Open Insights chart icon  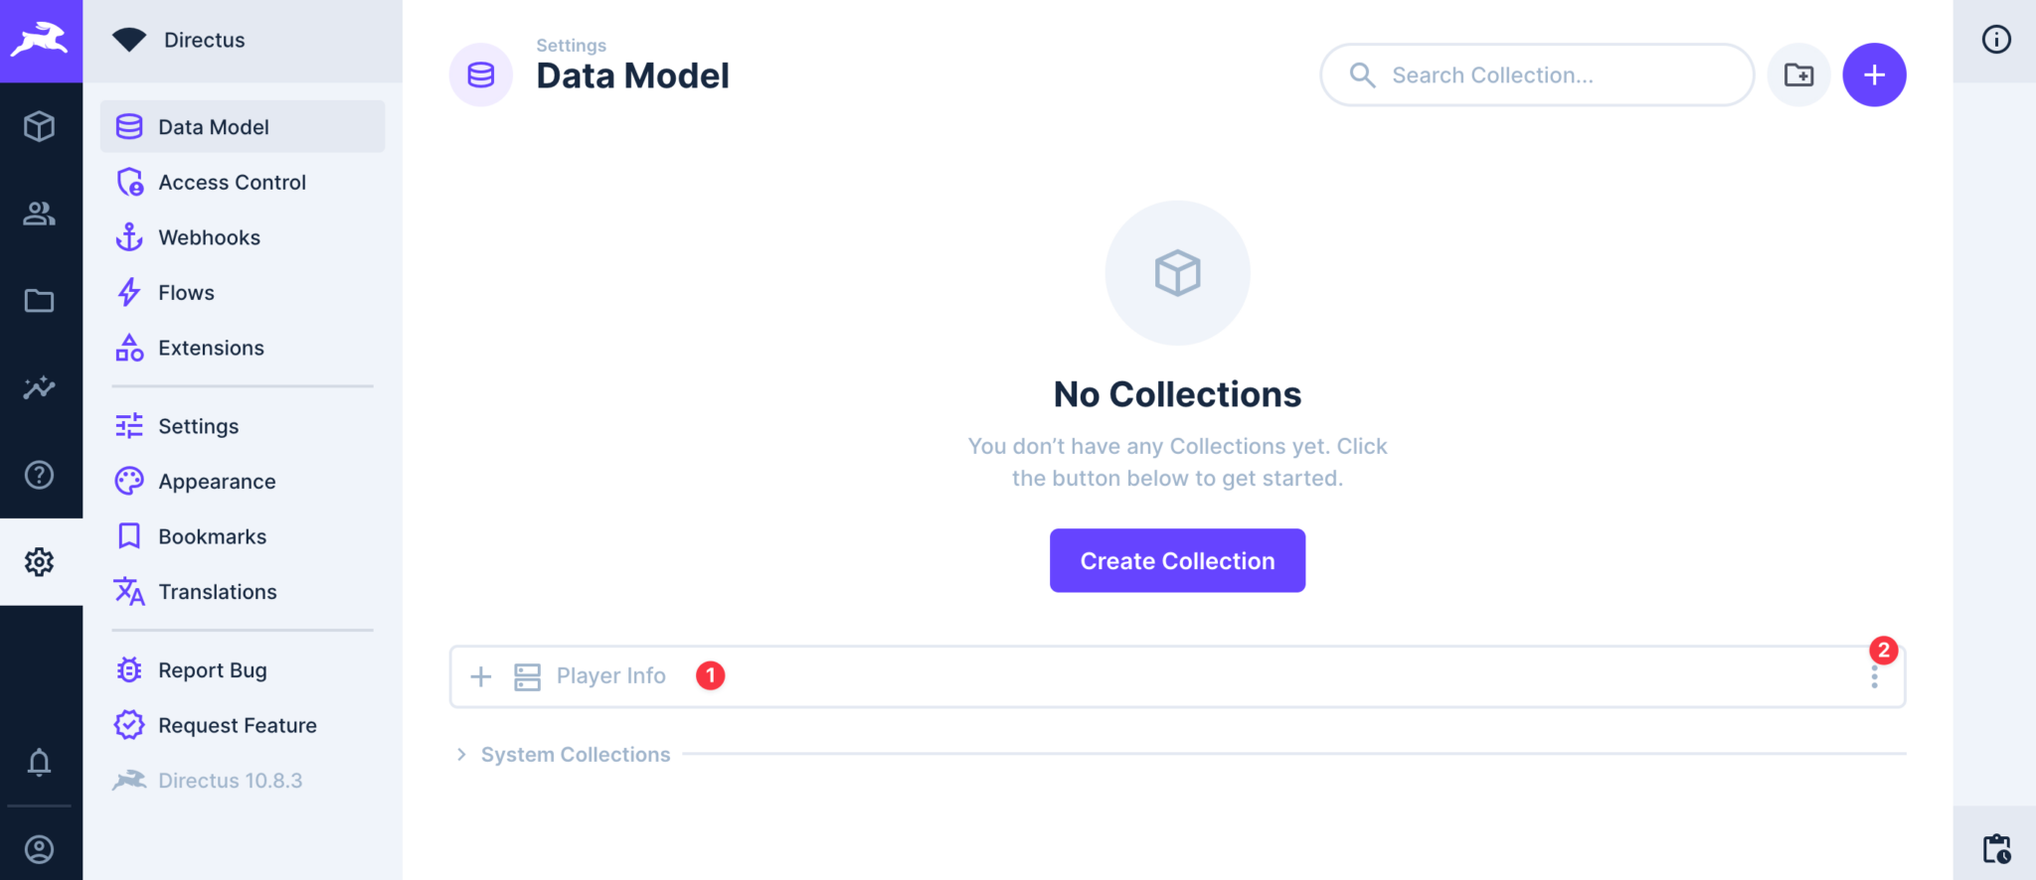[x=40, y=387]
